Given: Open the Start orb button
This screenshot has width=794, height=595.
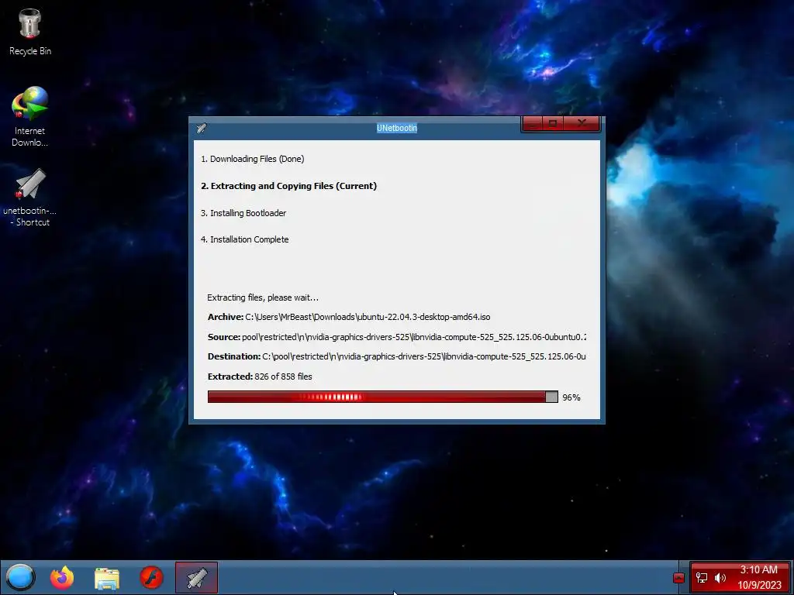Looking at the screenshot, I should pyautogui.click(x=20, y=576).
